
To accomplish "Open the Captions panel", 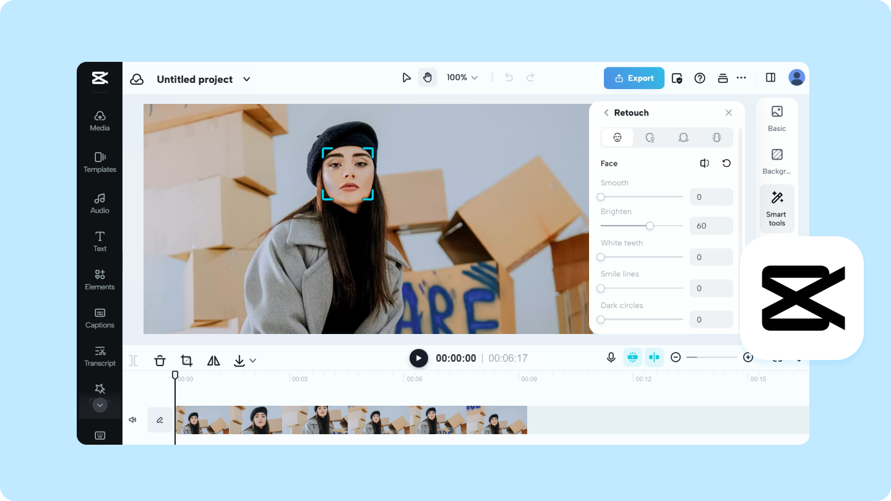I will click(x=100, y=319).
